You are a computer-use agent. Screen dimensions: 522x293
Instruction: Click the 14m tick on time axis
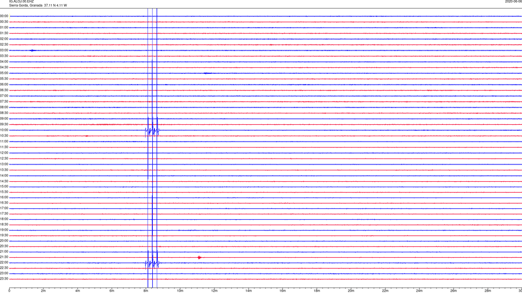[248, 291]
